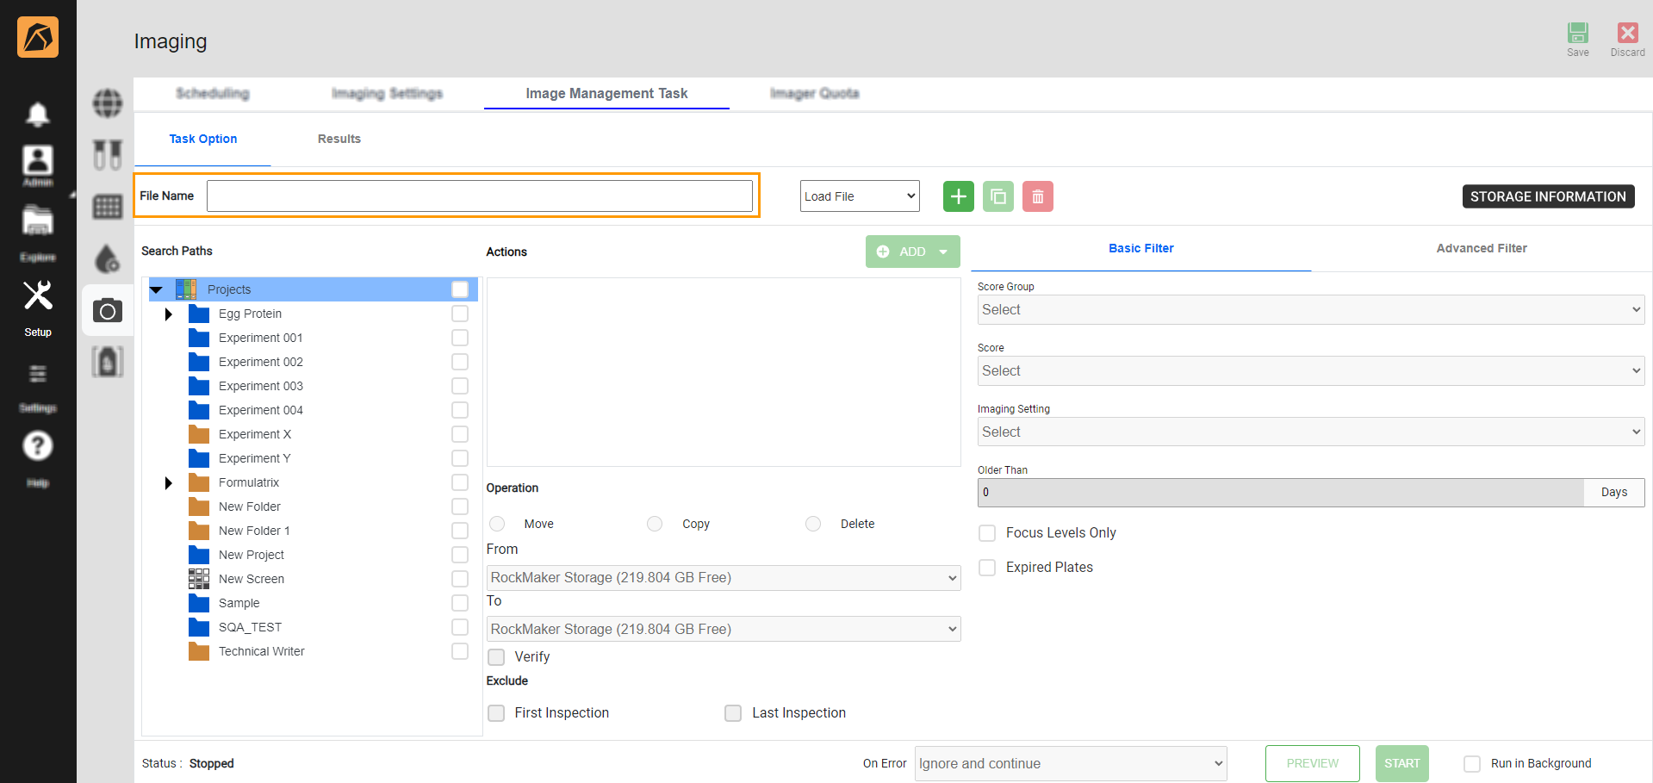Save changes using Save icon
This screenshot has height=783, width=1653.
pyautogui.click(x=1577, y=34)
